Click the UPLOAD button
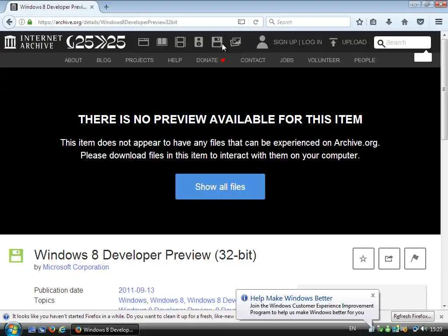448x336 pixels. tap(348, 42)
